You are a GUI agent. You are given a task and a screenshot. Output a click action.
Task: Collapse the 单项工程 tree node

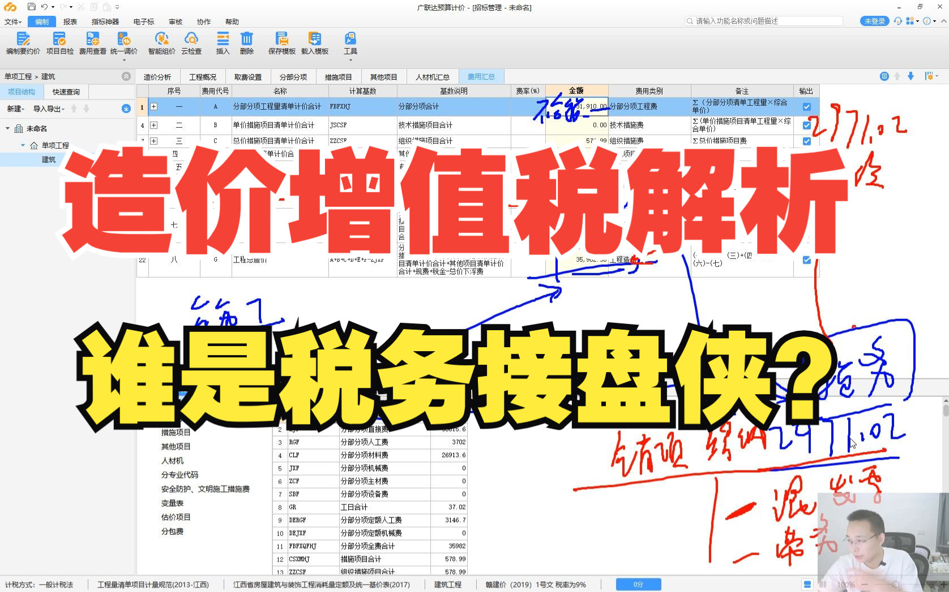click(23, 145)
